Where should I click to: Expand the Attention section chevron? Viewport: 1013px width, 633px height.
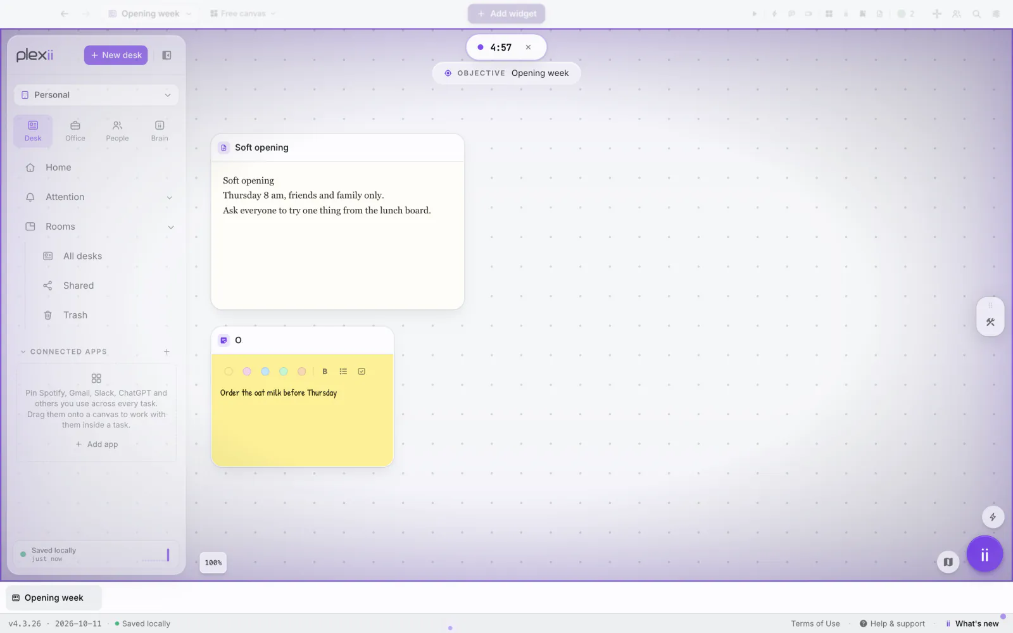click(x=170, y=197)
